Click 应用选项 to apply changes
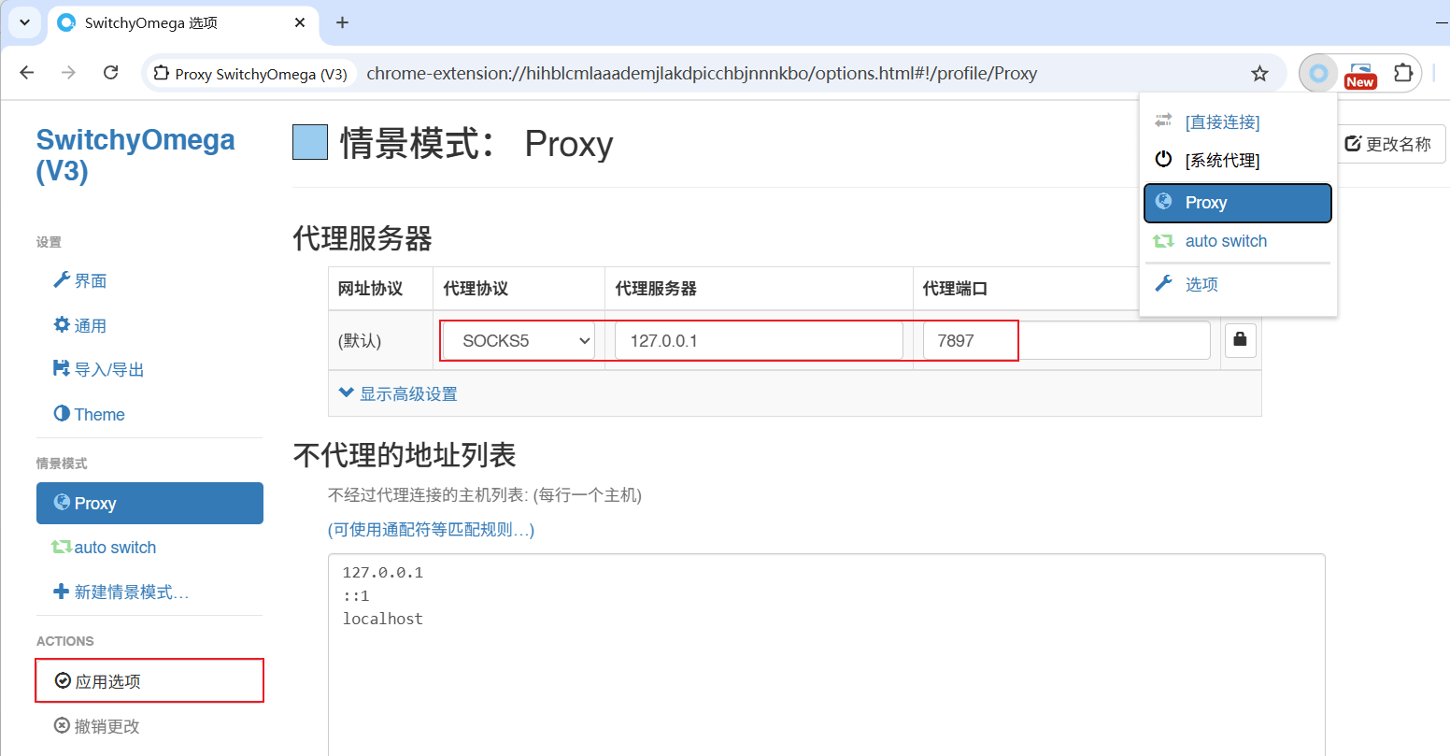 point(149,681)
